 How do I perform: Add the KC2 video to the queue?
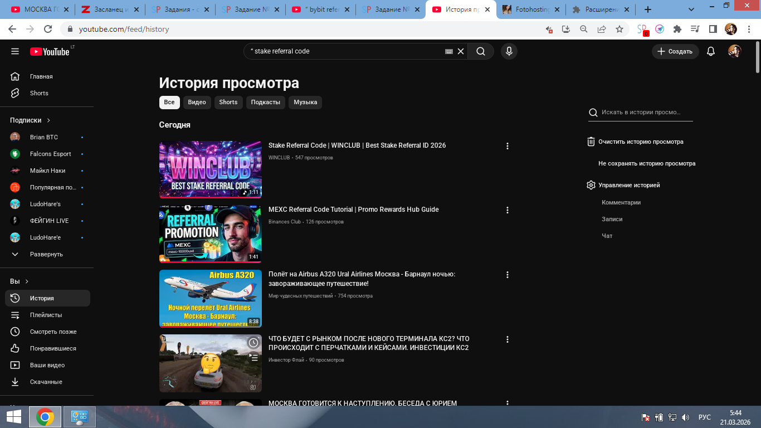coord(253,358)
